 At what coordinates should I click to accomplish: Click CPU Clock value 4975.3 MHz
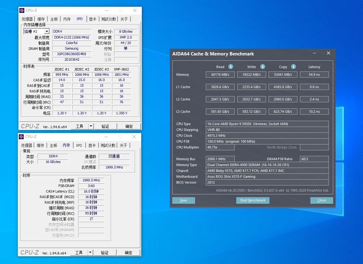click(267, 136)
